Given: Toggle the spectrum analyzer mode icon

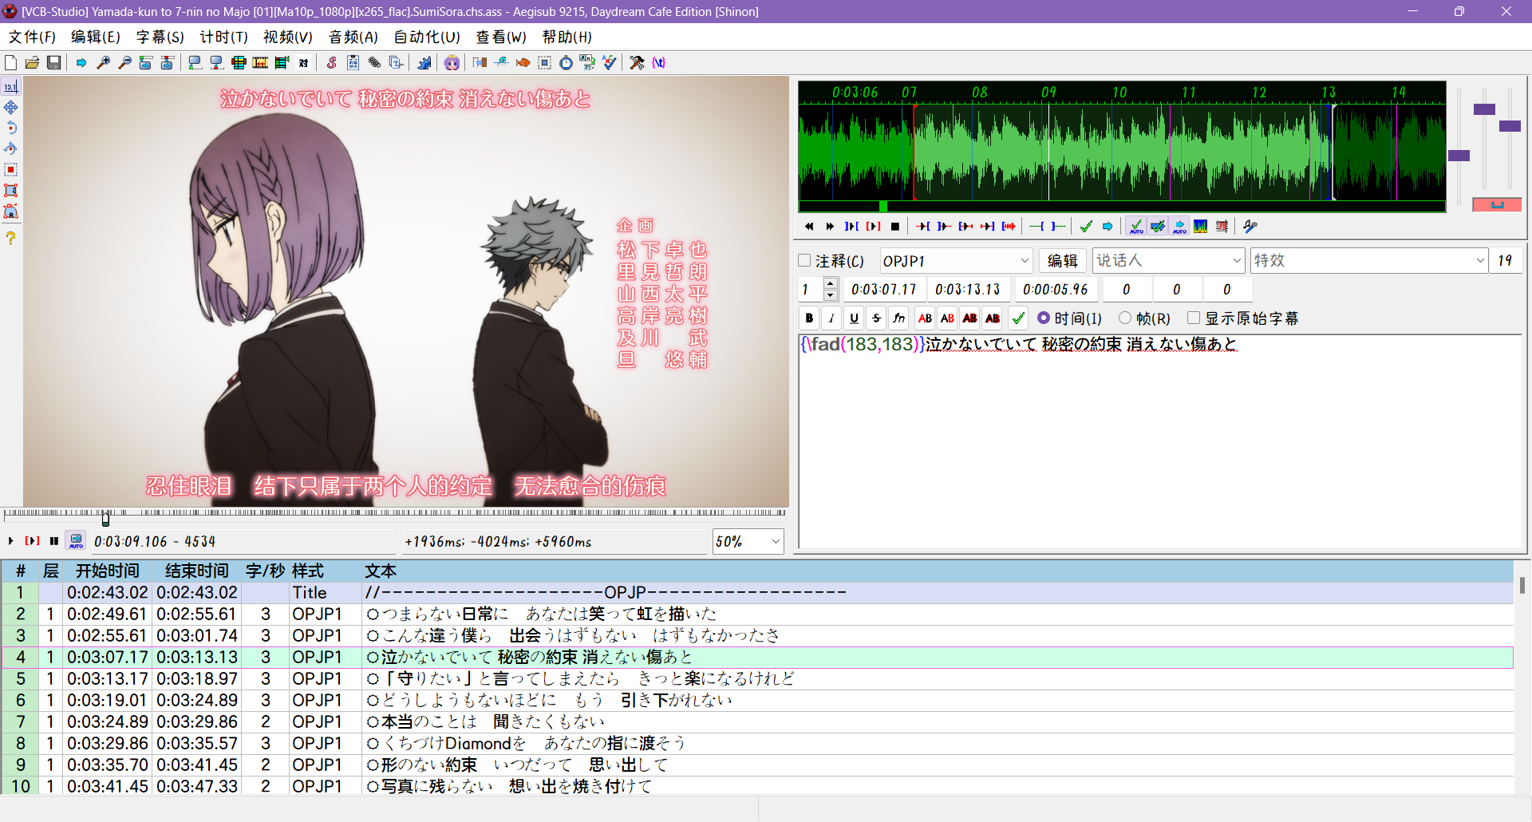Looking at the screenshot, I should pos(1200,227).
